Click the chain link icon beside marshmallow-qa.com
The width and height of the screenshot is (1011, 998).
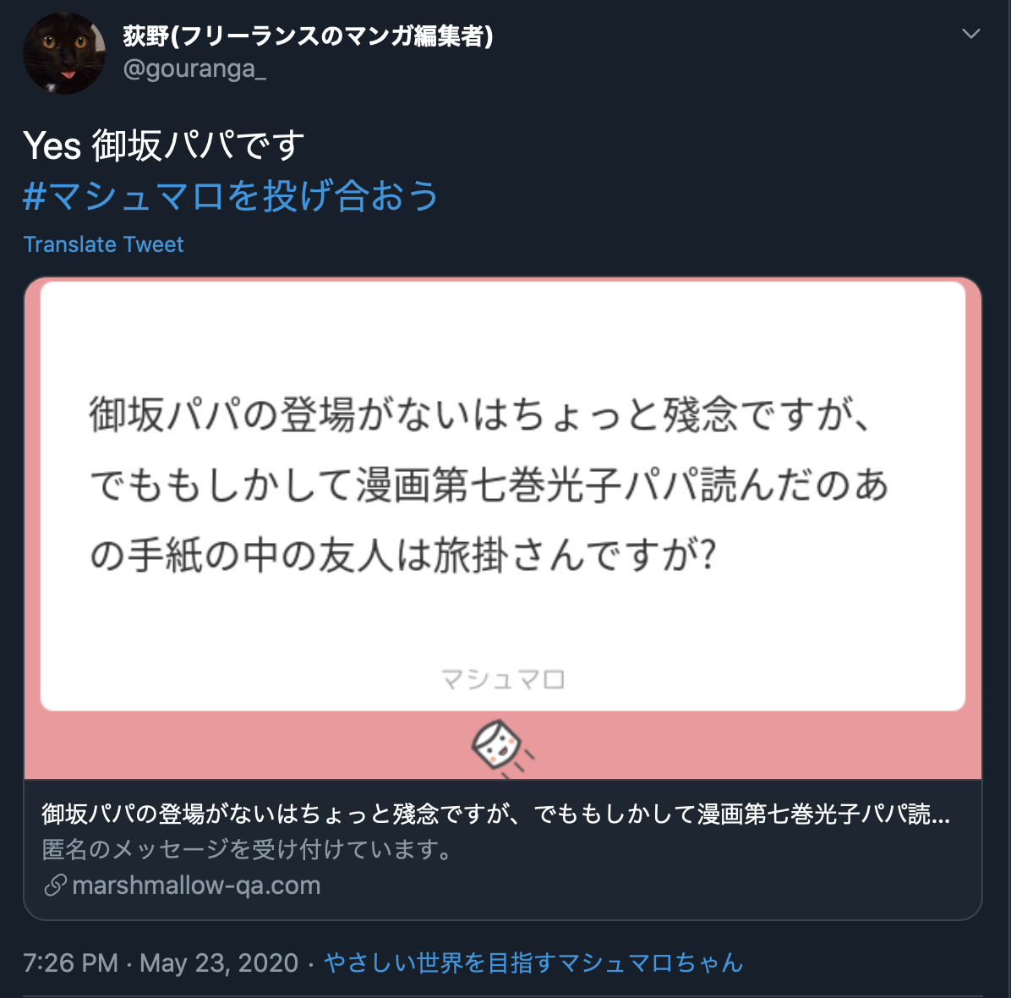point(56,886)
